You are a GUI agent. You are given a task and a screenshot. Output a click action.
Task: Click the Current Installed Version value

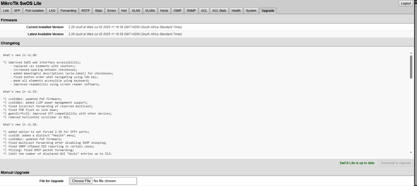(125, 27)
